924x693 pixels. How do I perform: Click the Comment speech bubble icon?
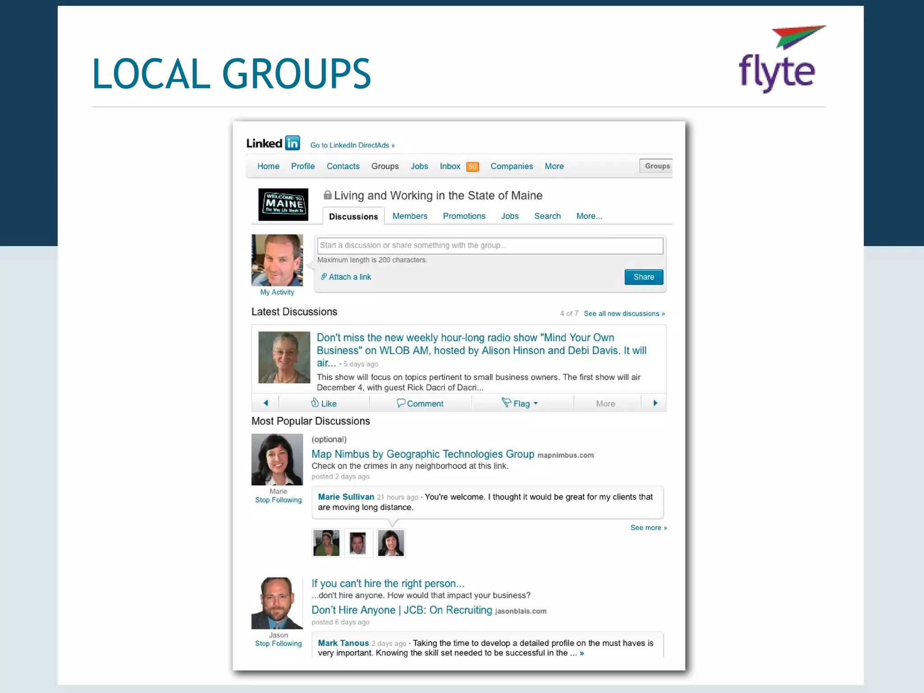(x=401, y=403)
